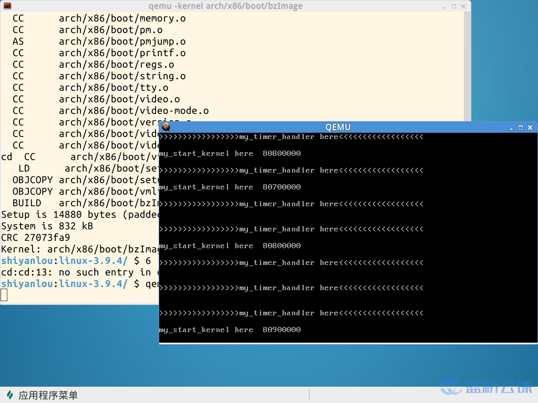This screenshot has height=403, width=538.
Task: Click the last shiyanlou:linux-3.9.4/ prompt line
Action: (80, 284)
